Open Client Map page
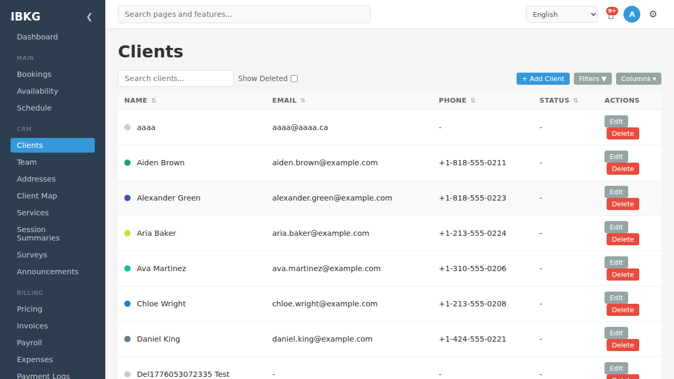Screen dimensions: 674x379 pyautogui.click(x=53, y=196)
